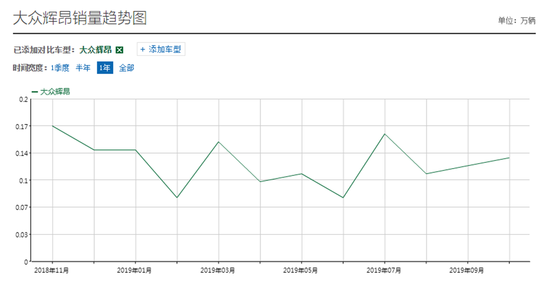Click the 2018年11月 x-axis label

pyautogui.click(x=52, y=270)
